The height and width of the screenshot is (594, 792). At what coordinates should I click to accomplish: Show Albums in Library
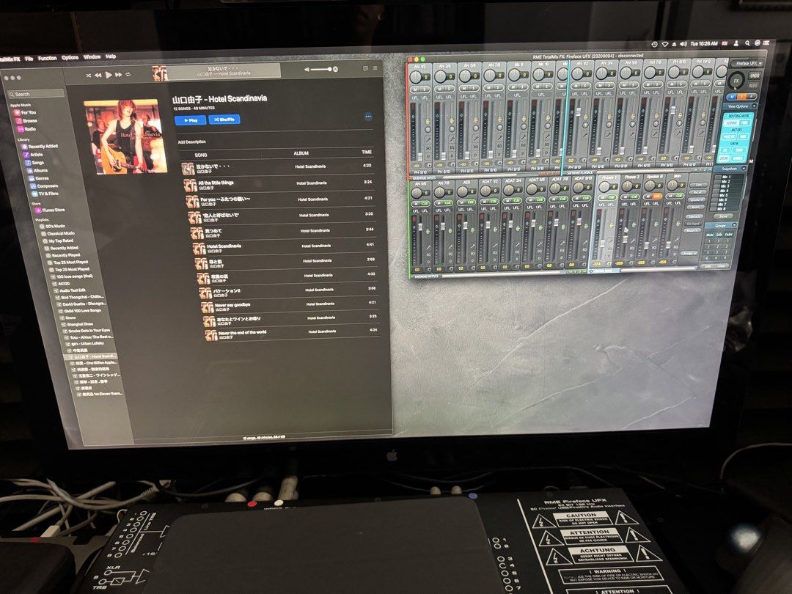(x=37, y=171)
